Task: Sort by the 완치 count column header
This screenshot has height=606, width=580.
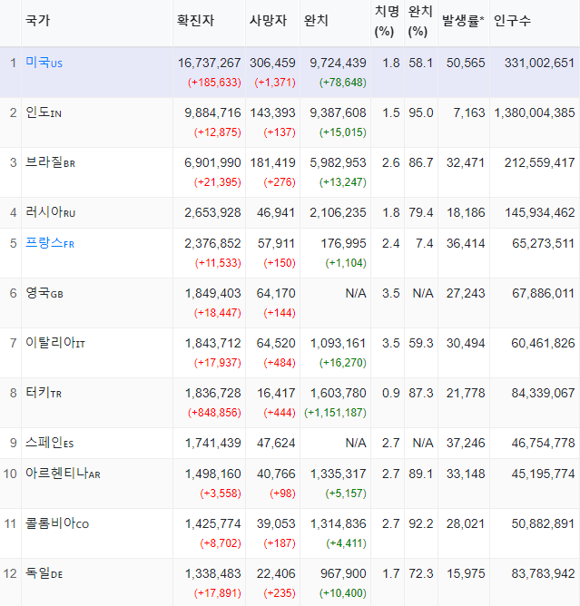Action: pos(316,21)
